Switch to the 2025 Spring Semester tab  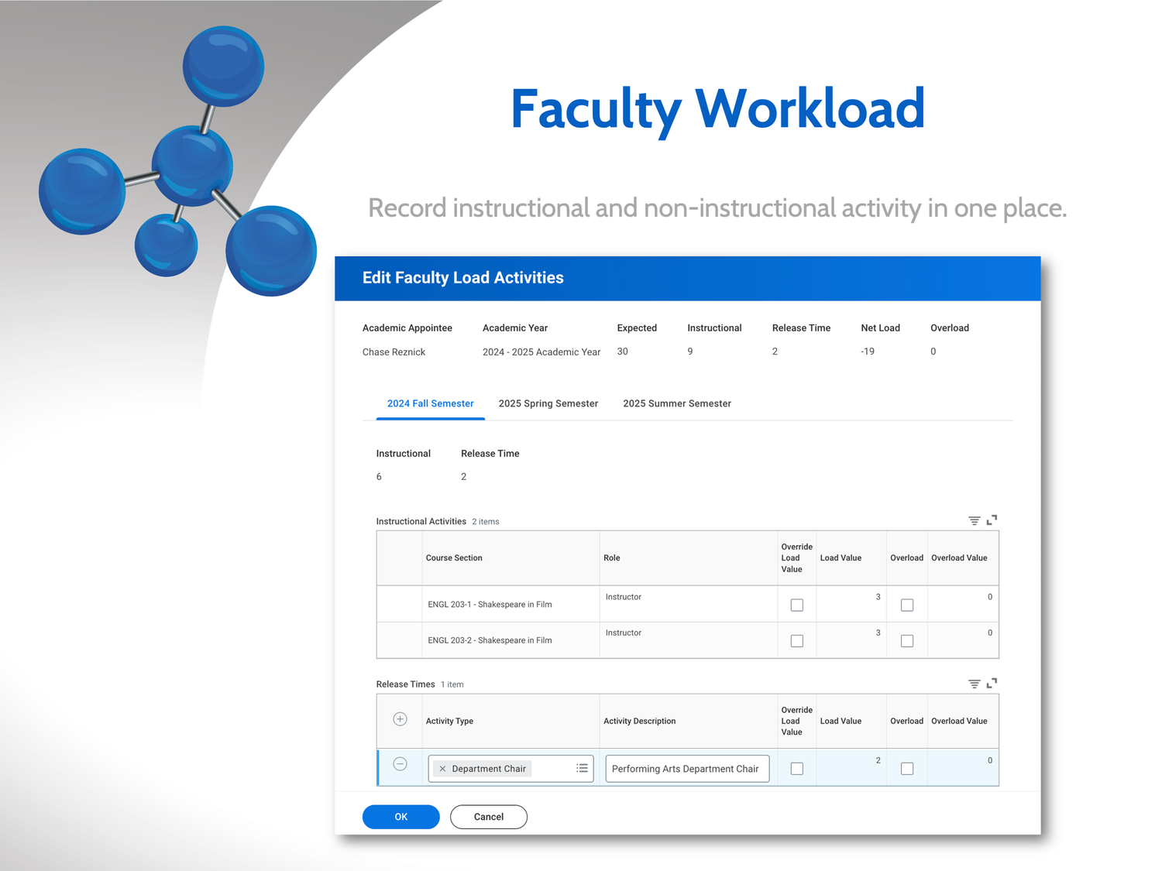[548, 403]
